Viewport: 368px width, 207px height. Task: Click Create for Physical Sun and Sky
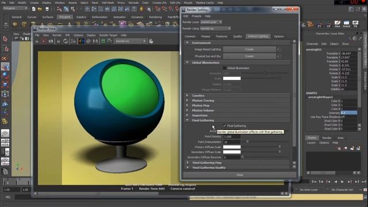249,56
